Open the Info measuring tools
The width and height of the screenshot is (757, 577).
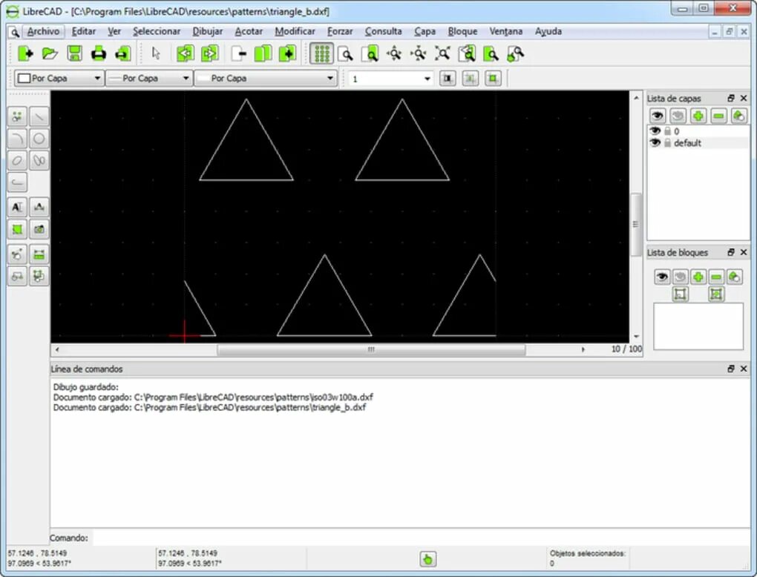click(39, 254)
